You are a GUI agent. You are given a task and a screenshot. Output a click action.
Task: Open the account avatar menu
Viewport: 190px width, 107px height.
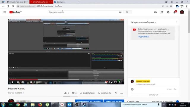[x=182, y=12]
